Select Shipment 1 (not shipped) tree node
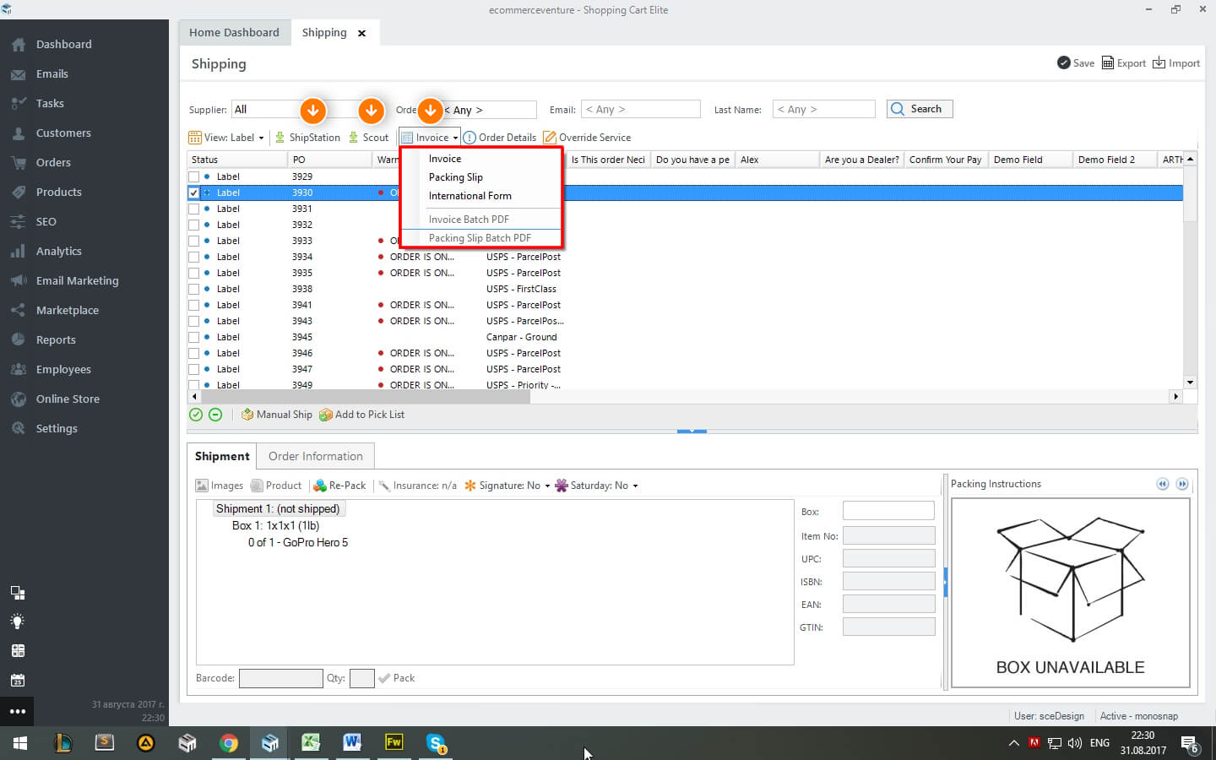 (x=278, y=509)
